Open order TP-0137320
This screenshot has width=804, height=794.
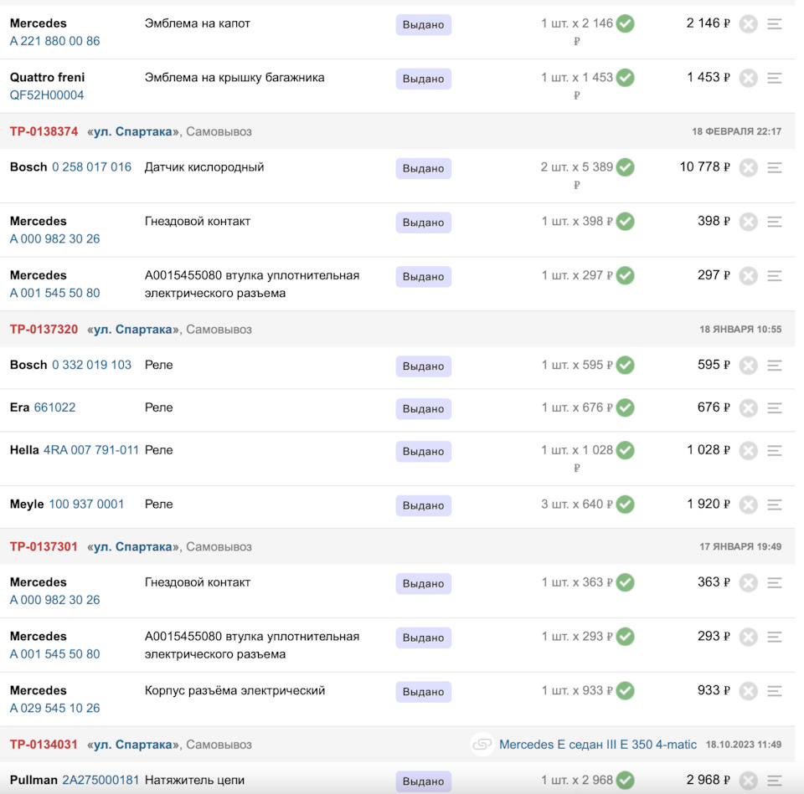tap(44, 330)
